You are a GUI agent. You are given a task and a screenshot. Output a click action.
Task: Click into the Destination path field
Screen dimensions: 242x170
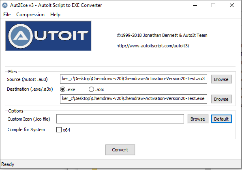pyautogui.click(x=133, y=99)
